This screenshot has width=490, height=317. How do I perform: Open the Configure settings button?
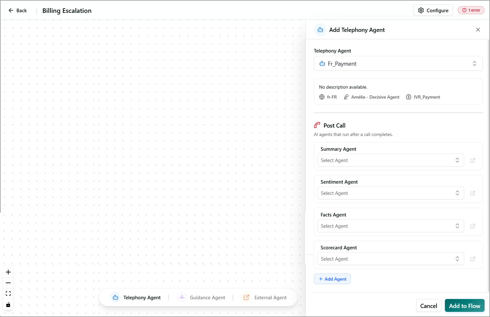pyautogui.click(x=433, y=10)
